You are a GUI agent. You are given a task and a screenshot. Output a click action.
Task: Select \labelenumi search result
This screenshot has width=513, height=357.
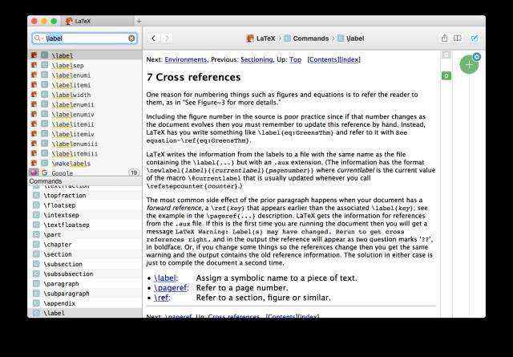tap(85, 75)
